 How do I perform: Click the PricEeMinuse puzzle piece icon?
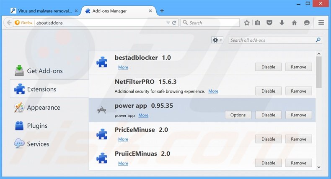point(102,134)
